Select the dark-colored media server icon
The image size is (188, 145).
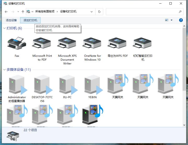(92, 115)
